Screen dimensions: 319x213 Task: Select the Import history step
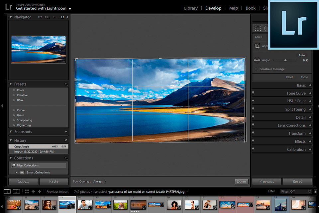[x=39, y=151]
